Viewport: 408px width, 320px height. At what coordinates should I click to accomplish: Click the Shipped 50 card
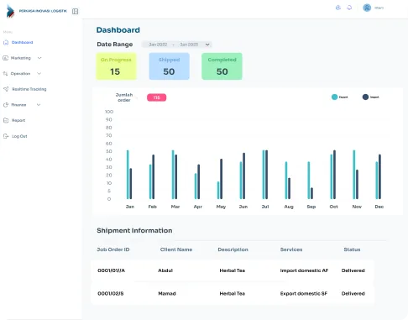point(169,66)
